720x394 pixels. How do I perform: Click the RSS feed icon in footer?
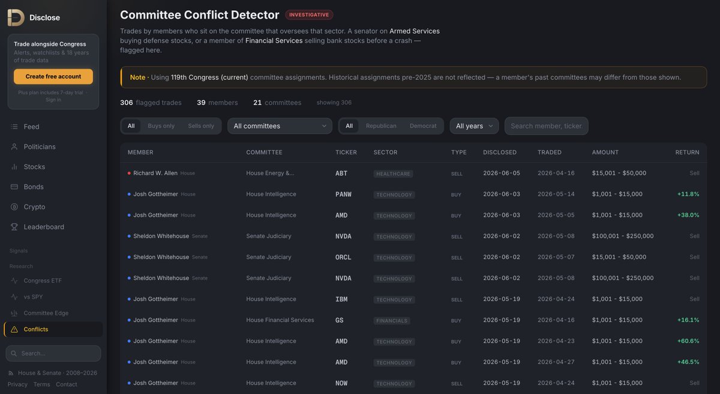(x=11, y=373)
